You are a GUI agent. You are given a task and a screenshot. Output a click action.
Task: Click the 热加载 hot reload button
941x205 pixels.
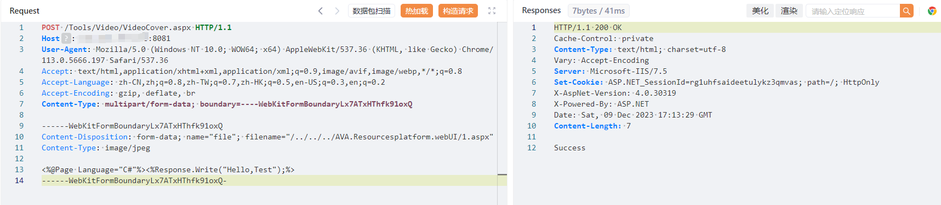point(417,10)
